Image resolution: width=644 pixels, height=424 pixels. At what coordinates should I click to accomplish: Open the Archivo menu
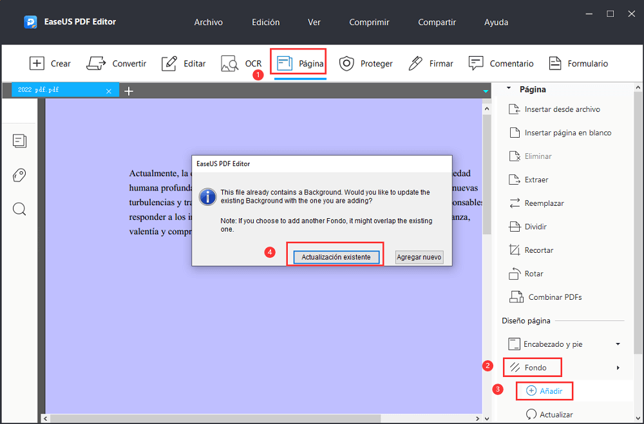tap(208, 22)
